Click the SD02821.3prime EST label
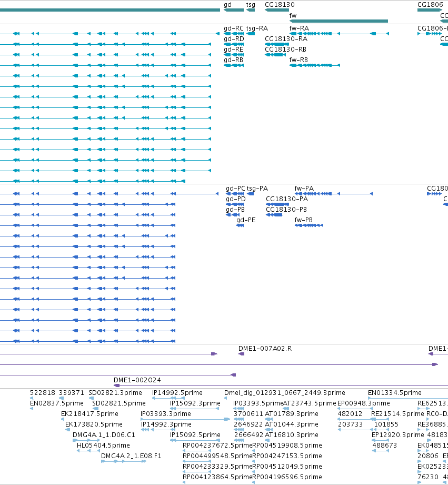The height and width of the screenshot is (485, 448). click(x=115, y=393)
